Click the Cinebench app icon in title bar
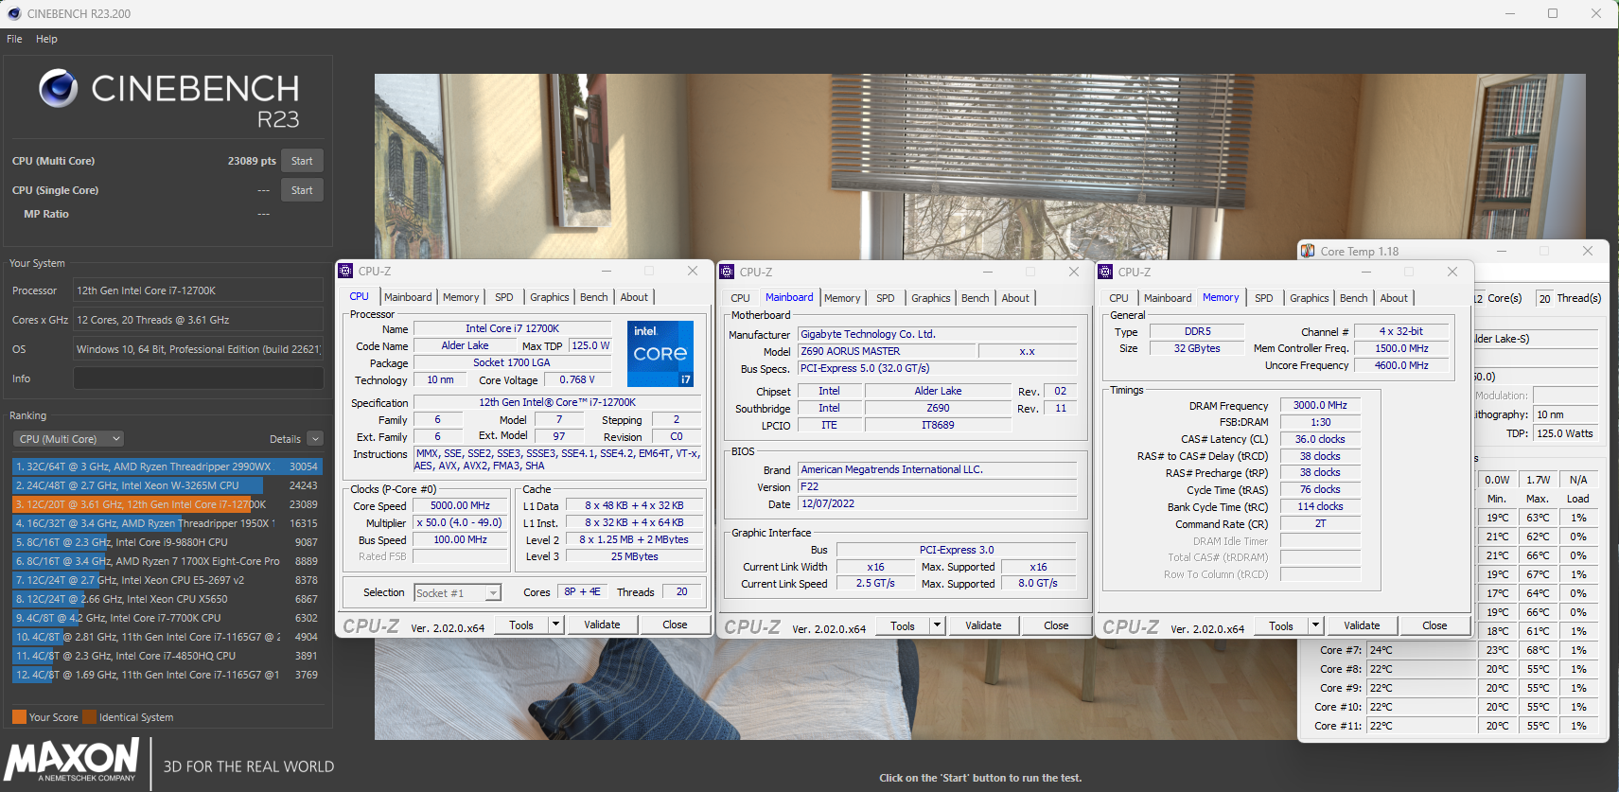Viewport: 1619px width, 792px height. [x=13, y=13]
